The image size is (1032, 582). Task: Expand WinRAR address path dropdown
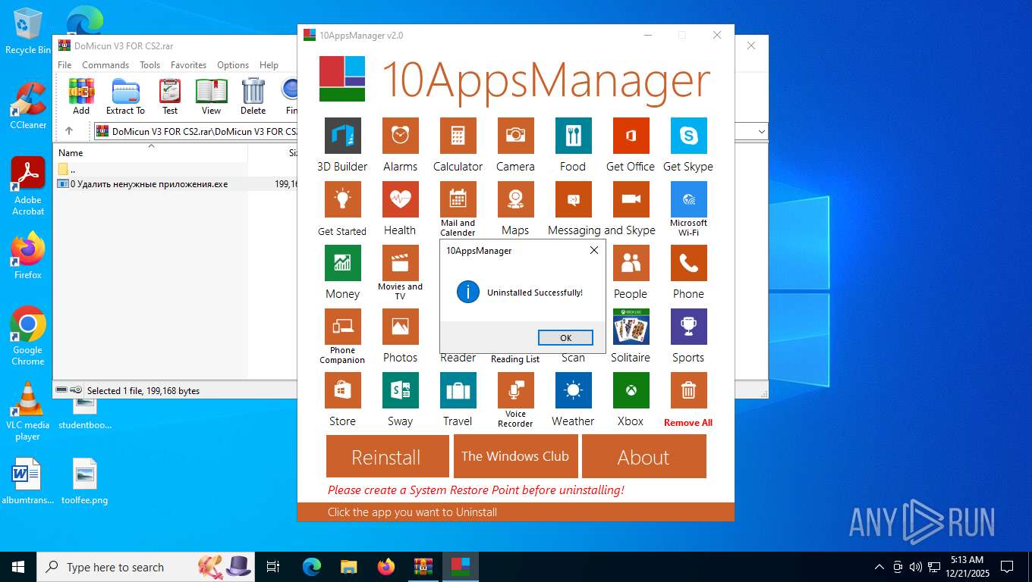click(761, 132)
